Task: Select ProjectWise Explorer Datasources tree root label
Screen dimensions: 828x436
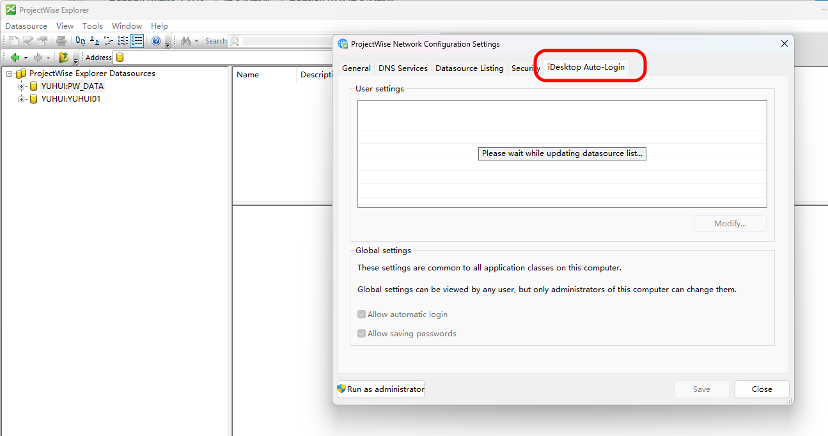Action: (92, 74)
